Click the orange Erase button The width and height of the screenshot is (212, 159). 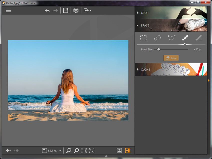(171, 58)
